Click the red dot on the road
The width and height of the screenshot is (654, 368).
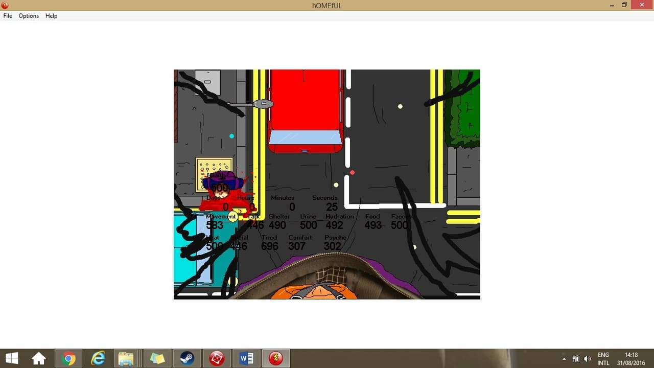pos(352,173)
